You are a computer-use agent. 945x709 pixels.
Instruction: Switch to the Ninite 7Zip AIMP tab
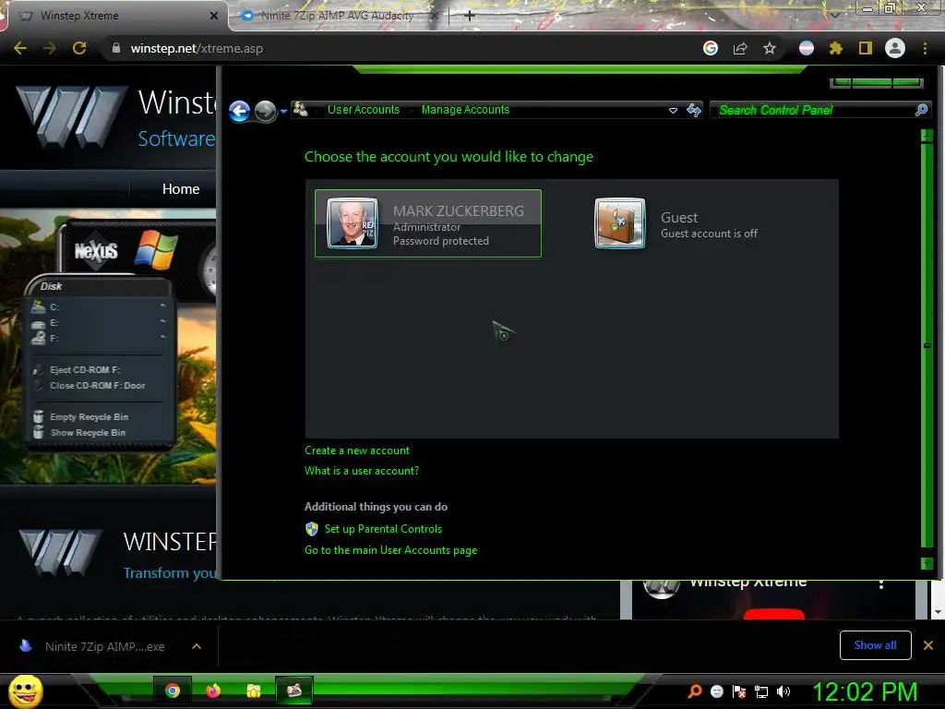click(336, 17)
